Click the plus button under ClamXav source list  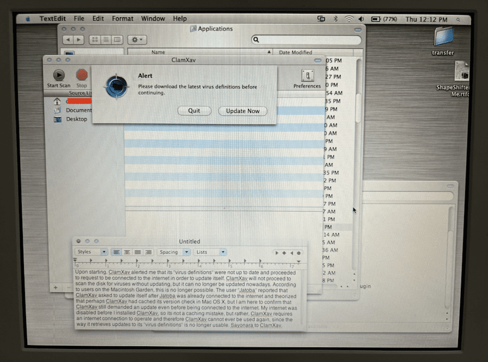pos(55,288)
